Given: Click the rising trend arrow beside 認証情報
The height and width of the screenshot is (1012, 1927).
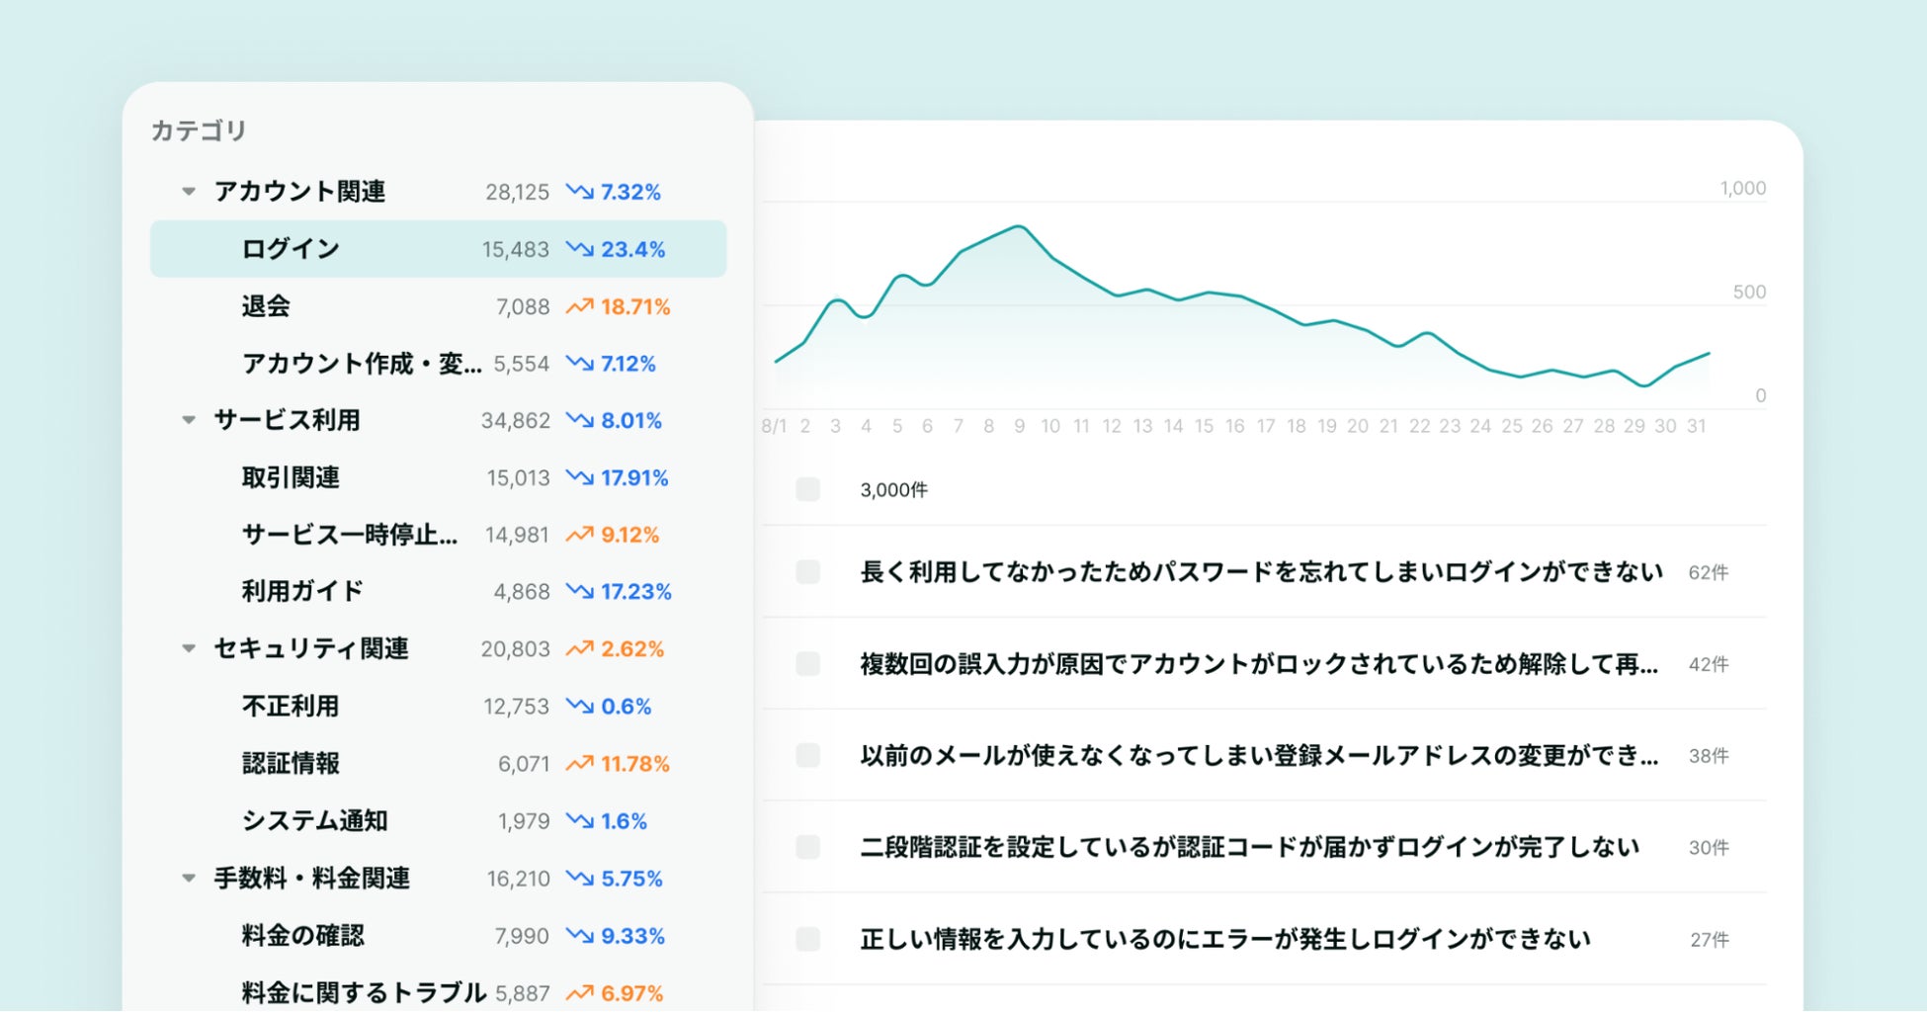Looking at the screenshot, I should point(579,764).
